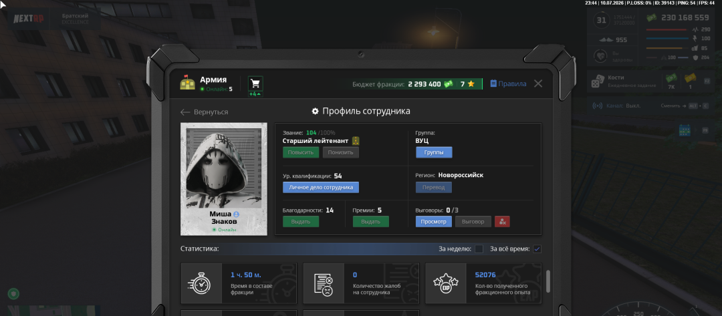View reprimands with Просмотр button
The height and width of the screenshot is (316, 722).
pyautogui.click(x=434, y=222)
